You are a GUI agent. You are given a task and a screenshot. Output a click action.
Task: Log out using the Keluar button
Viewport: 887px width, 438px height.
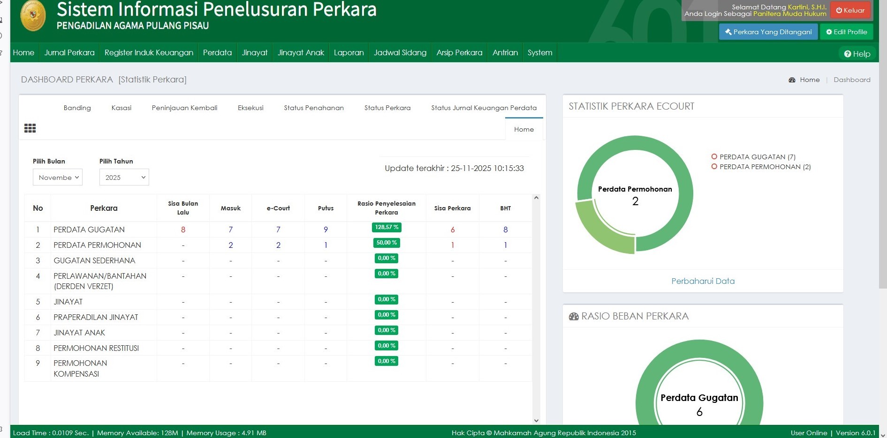pos(850,10)
